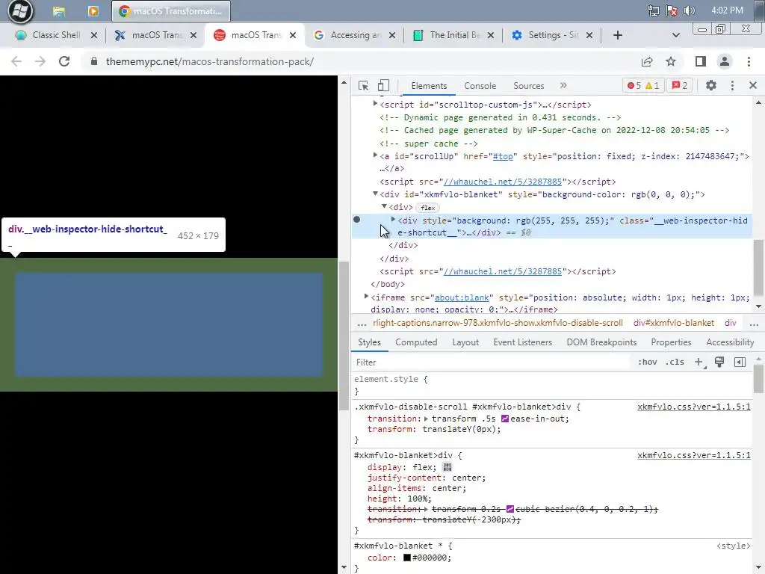Collapse the flex div node
The width and height of the screenshot is (765, 574).
coord(384,206)
